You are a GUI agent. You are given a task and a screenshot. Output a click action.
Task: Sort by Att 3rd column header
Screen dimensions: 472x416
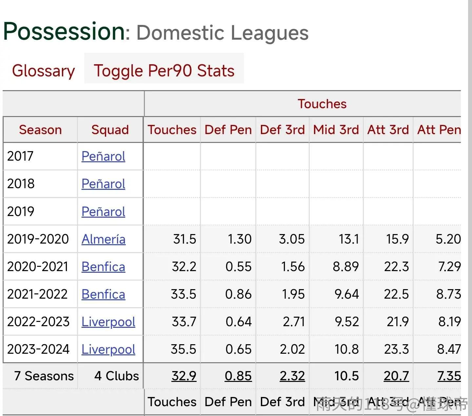coord(388,130)
